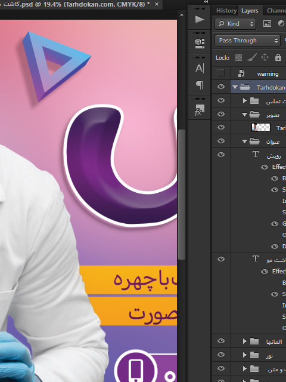Open the Kind filter dropdown
The height and width of the screenshot is (382, 286).
click(x=235, y=24)
